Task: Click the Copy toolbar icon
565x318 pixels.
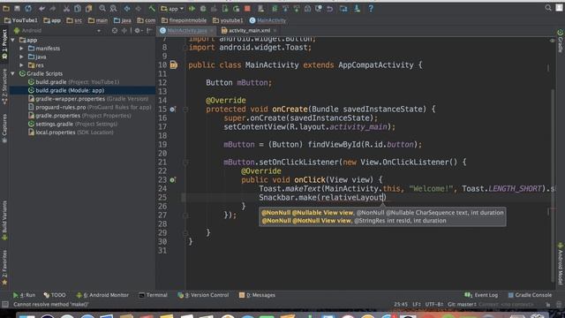Action: tap(78, 8)
